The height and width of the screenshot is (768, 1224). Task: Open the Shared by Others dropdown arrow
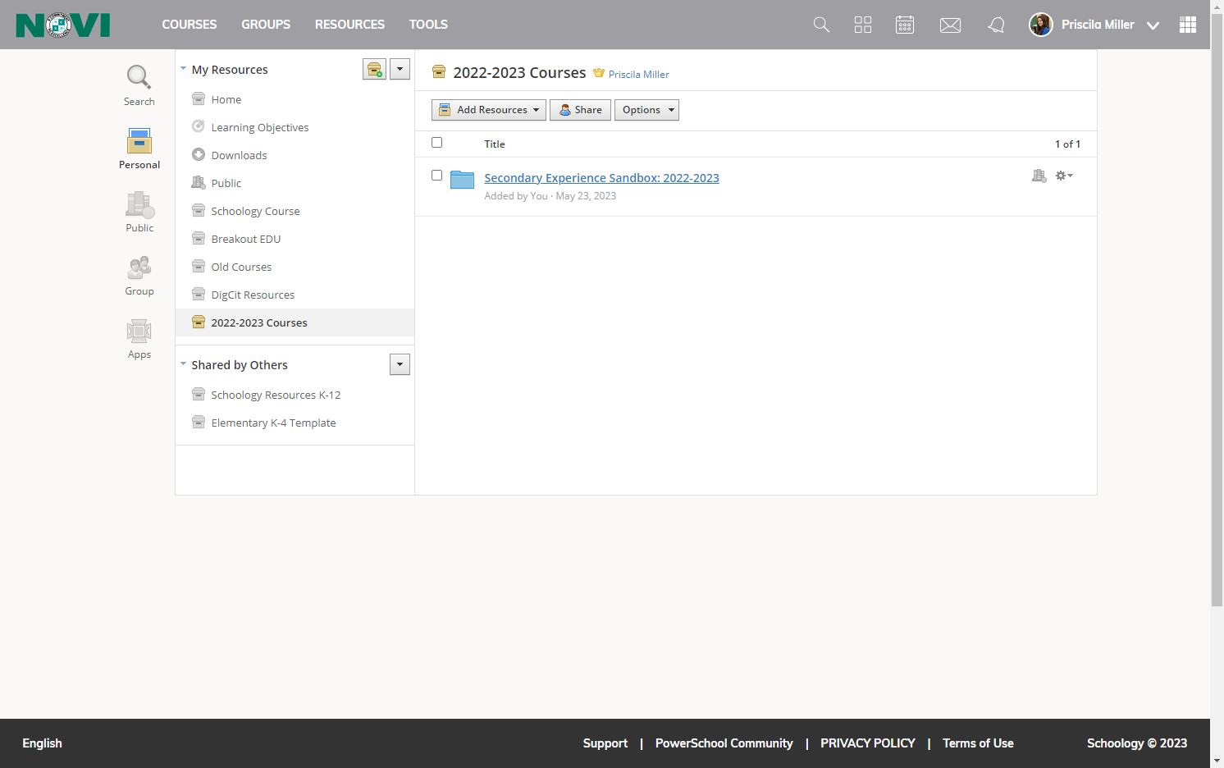(x=400, y=364)
